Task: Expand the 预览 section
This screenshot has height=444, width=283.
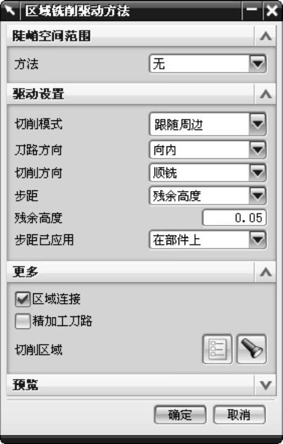Action: pos(266,385)
